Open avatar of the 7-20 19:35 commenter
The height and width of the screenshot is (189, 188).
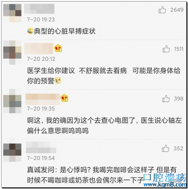[x=12, y=101]
